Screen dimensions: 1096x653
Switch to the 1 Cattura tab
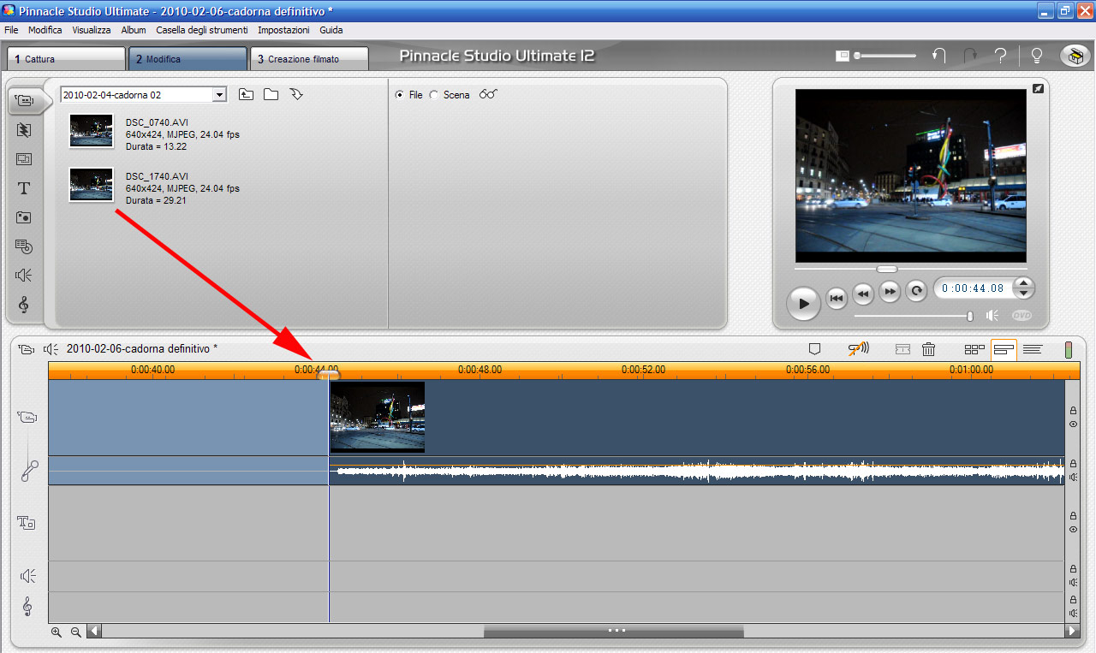tap(67, 59)
